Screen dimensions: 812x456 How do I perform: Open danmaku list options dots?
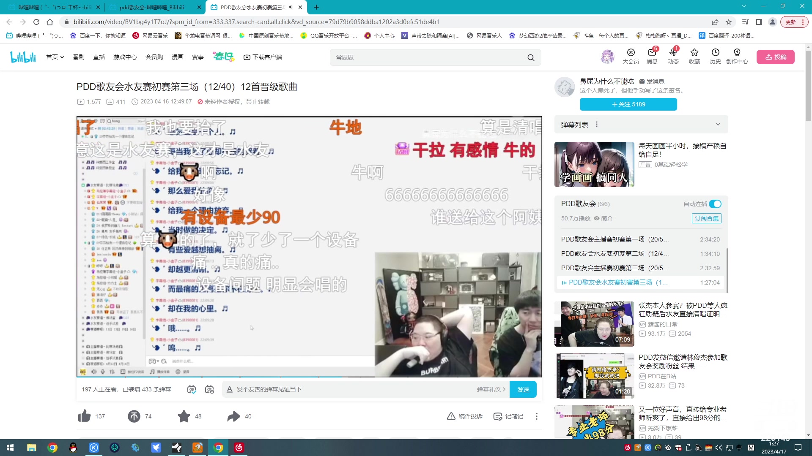[597, 124]
